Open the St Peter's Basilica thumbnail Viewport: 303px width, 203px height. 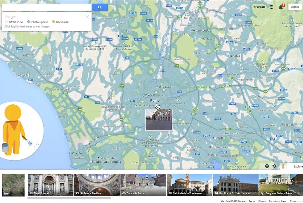click(x=97, y=185)
